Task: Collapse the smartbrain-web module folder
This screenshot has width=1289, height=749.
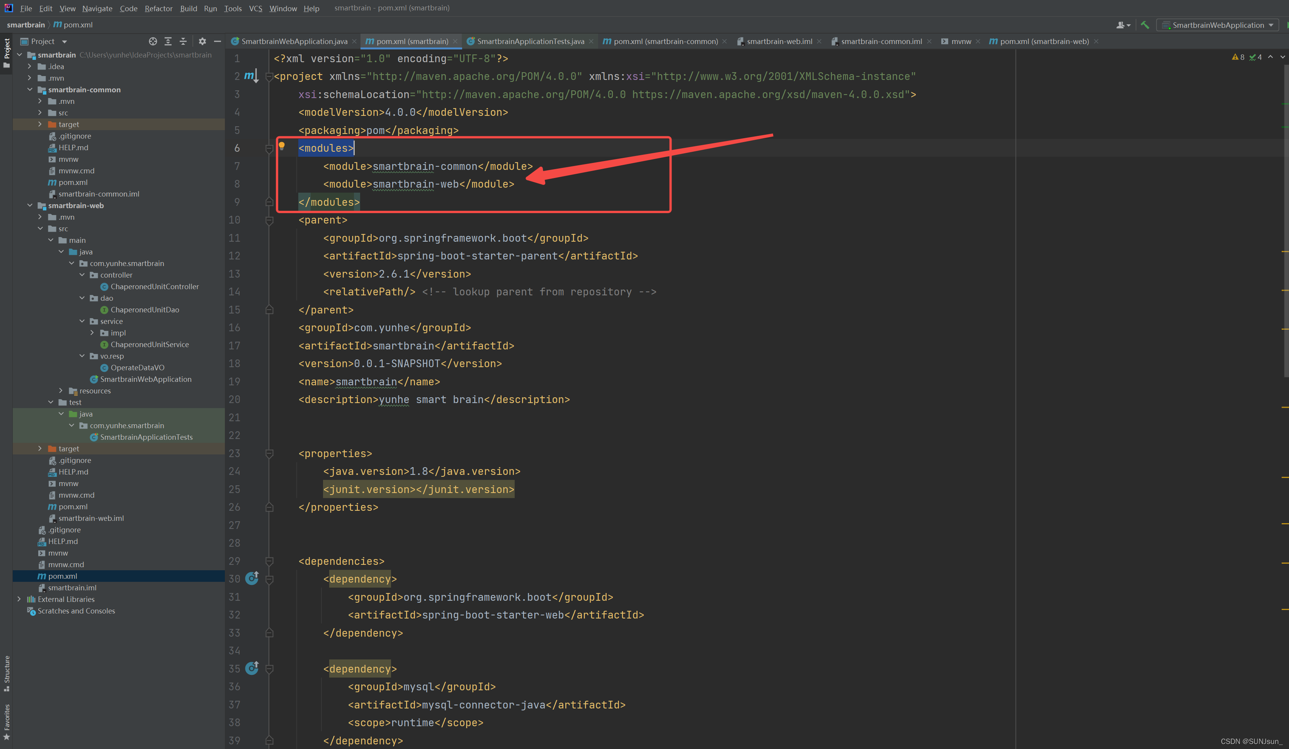Action: (30, 205)
